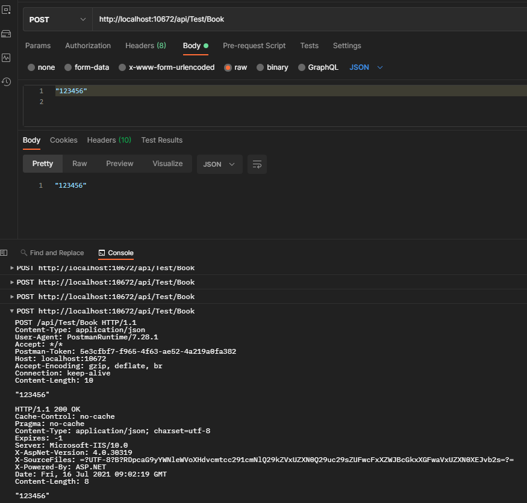The height and width of the screenshot is (503, 527).
Task: Open the History sidebar icon
Action: (x=6, y=82)
